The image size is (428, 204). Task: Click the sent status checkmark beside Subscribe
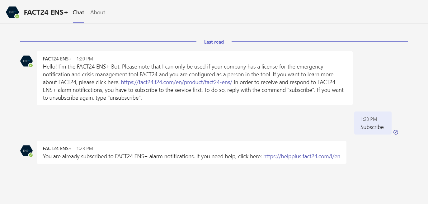[396, 132]
